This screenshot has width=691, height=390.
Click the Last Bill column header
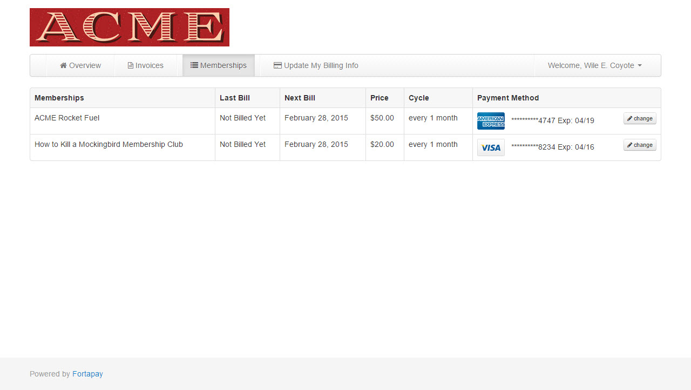click(235, 98)
